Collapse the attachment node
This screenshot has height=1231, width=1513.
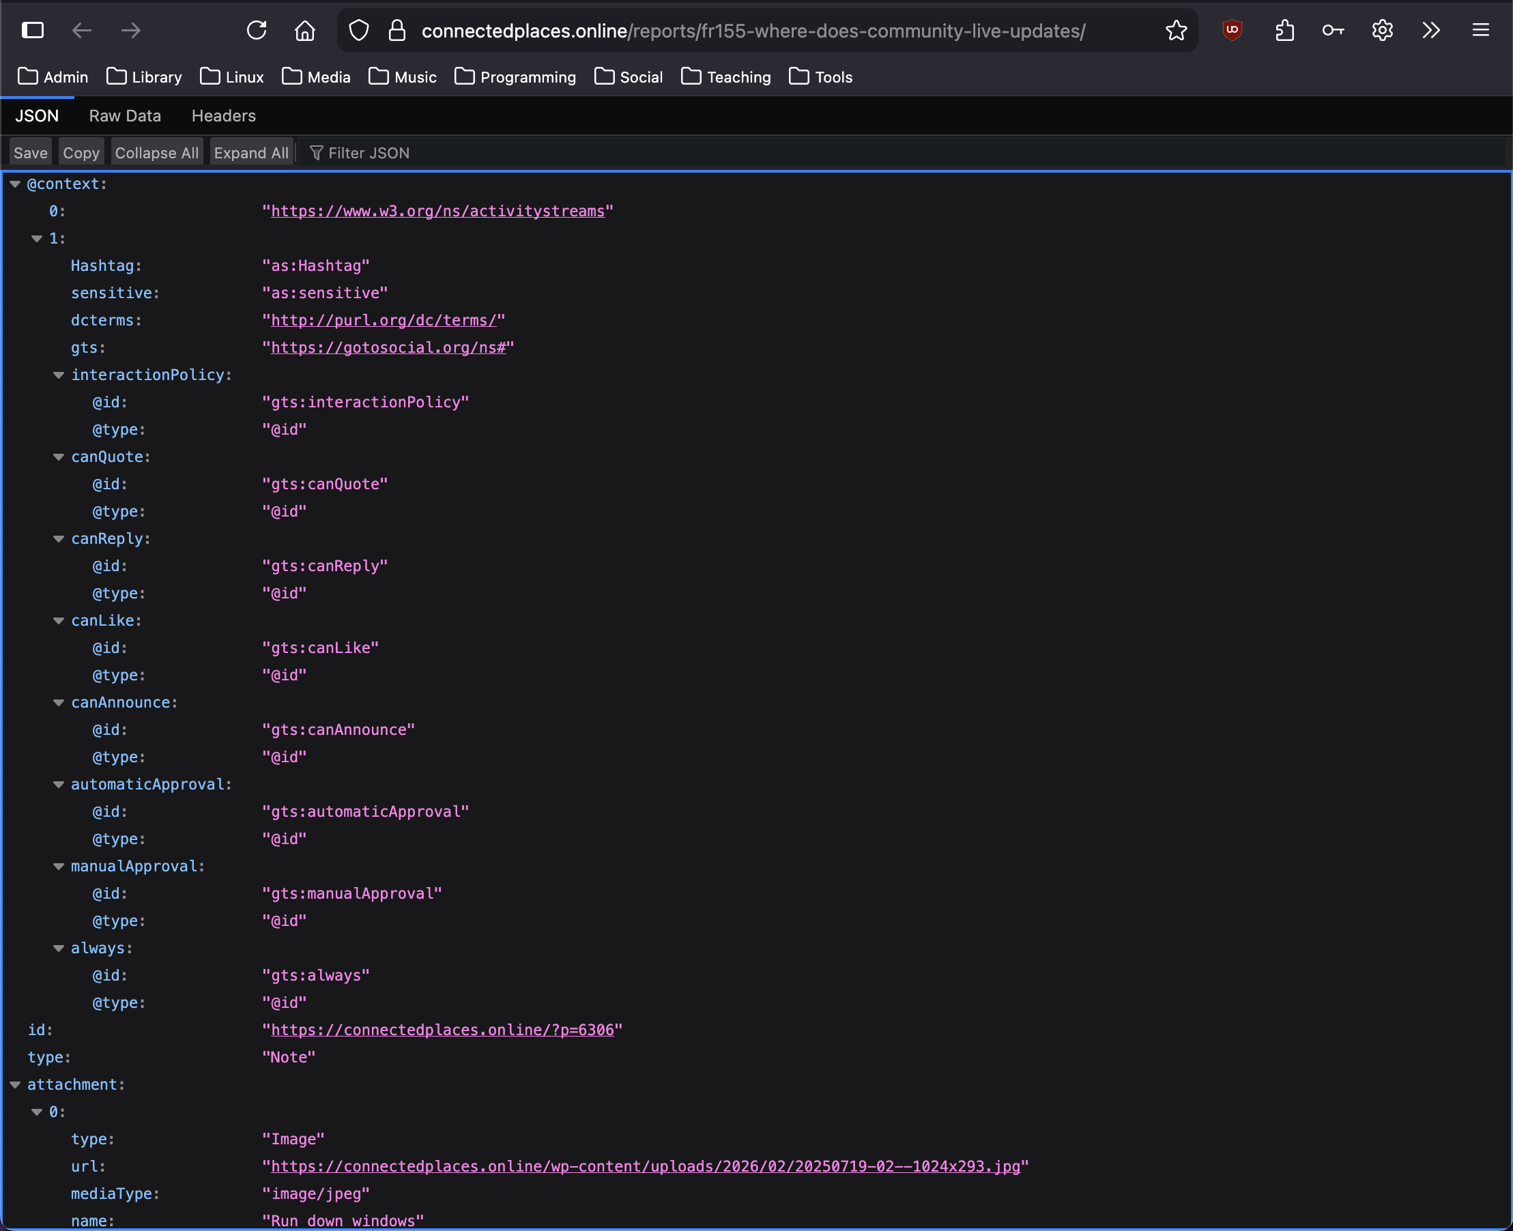(15, 1084)
